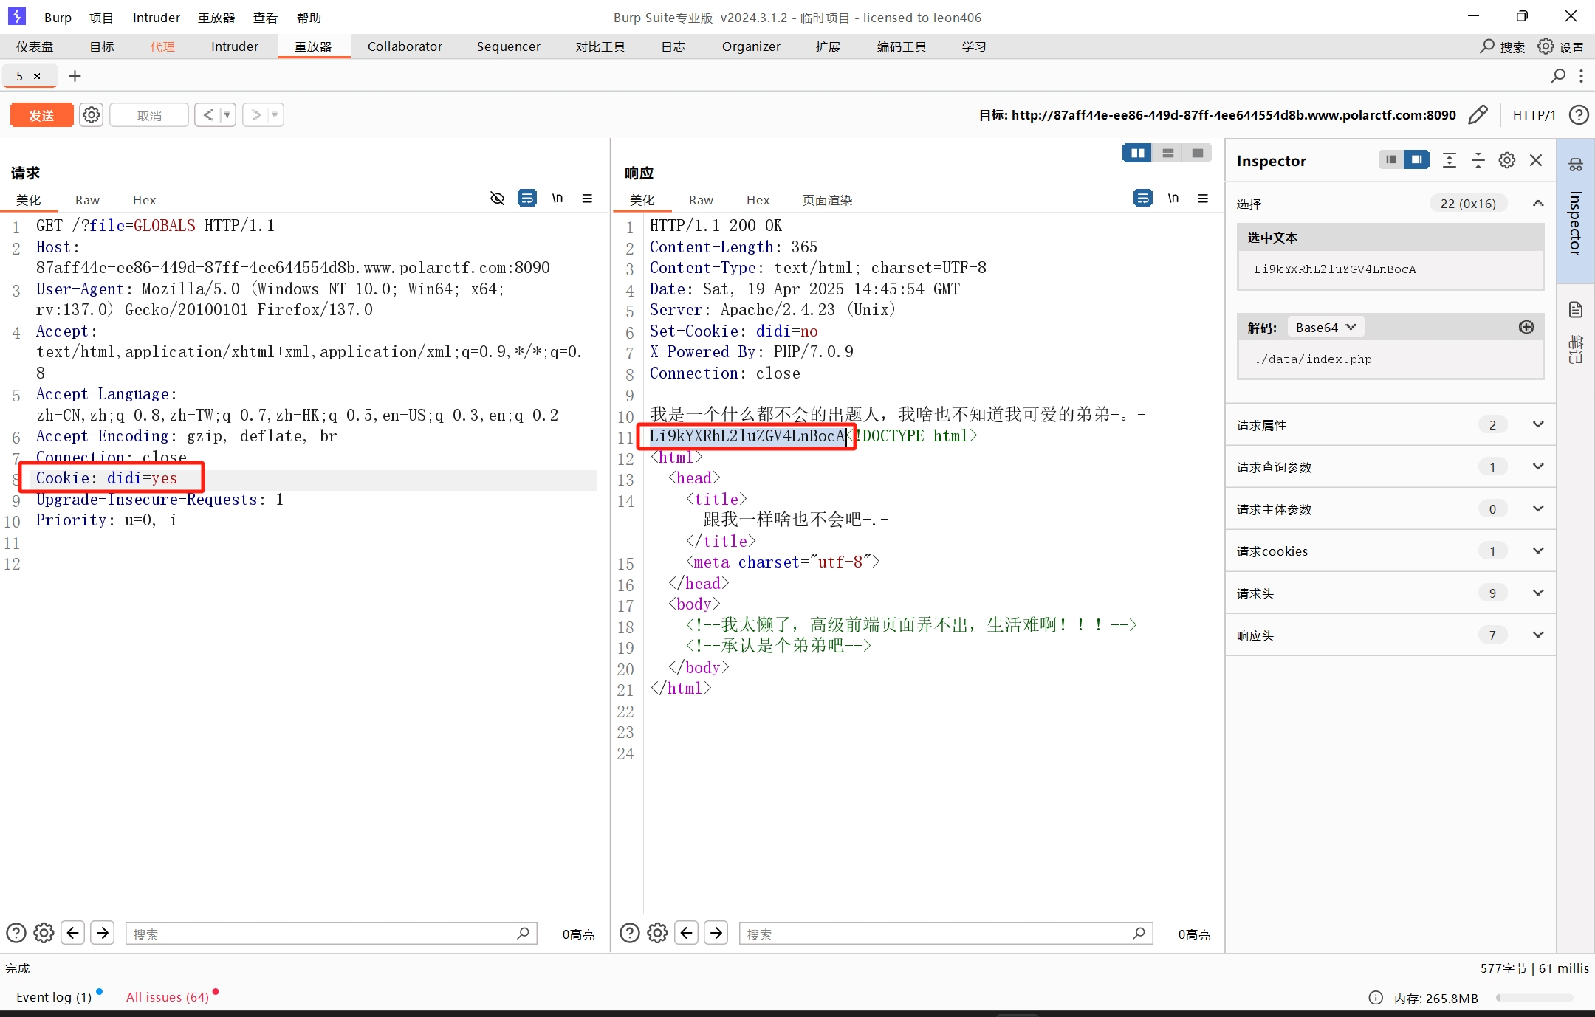1595x1017 pixels.
Task: Toggle the \n newline display in request pane
Action: pos(558,198)
